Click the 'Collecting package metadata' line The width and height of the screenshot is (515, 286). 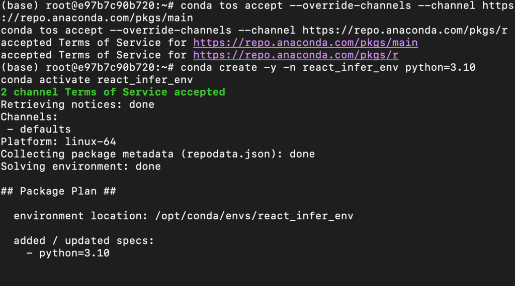pyautogui.click(x=157, y=154)
